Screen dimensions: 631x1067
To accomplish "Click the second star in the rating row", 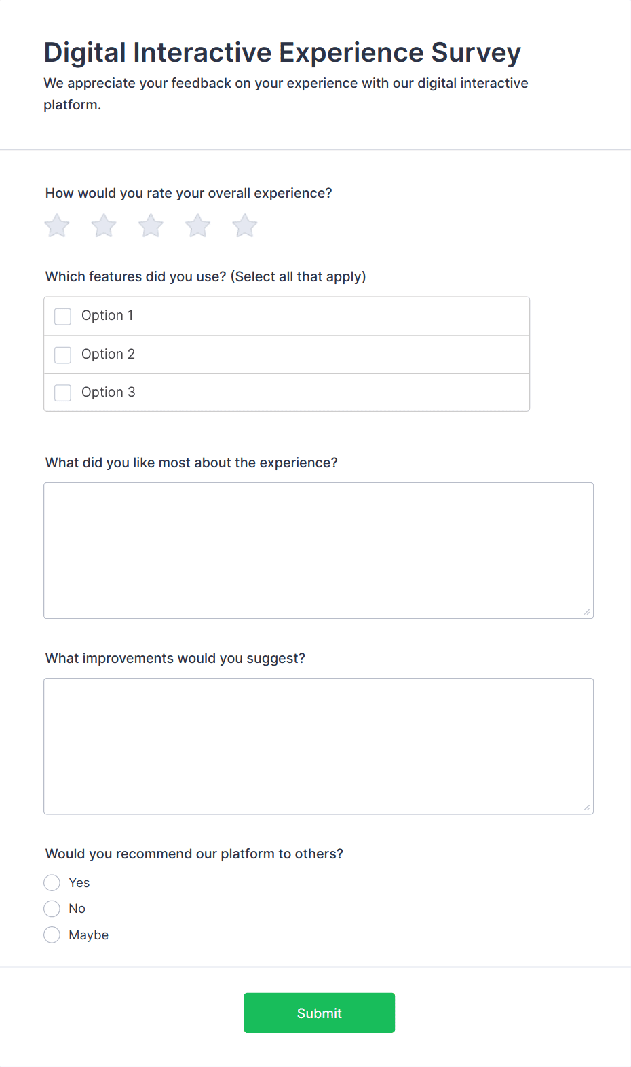I will tap(103, 225).
